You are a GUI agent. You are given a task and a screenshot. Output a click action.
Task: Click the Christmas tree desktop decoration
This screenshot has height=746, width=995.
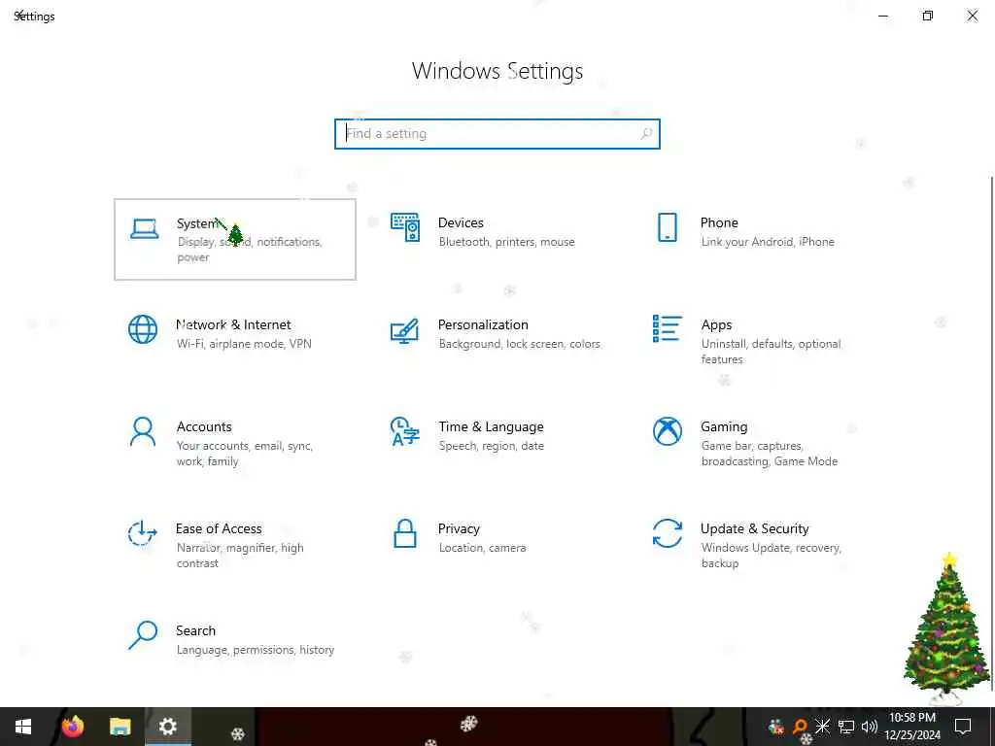947,628
